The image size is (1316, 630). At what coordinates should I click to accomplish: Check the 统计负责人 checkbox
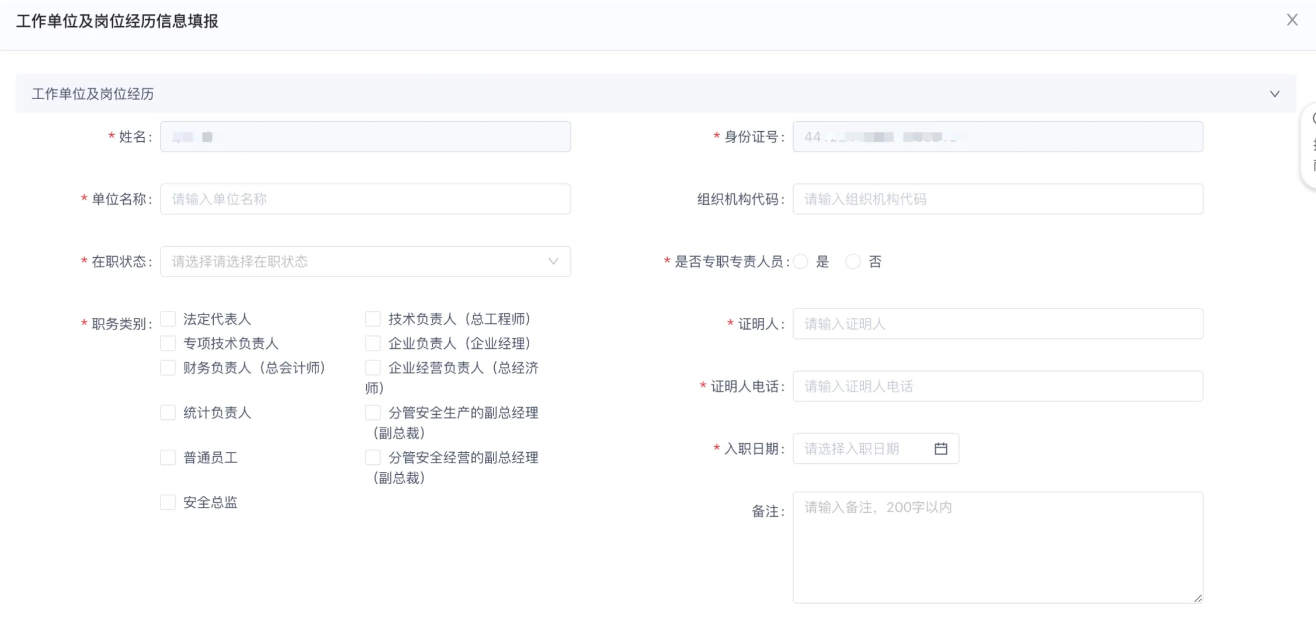168,413
